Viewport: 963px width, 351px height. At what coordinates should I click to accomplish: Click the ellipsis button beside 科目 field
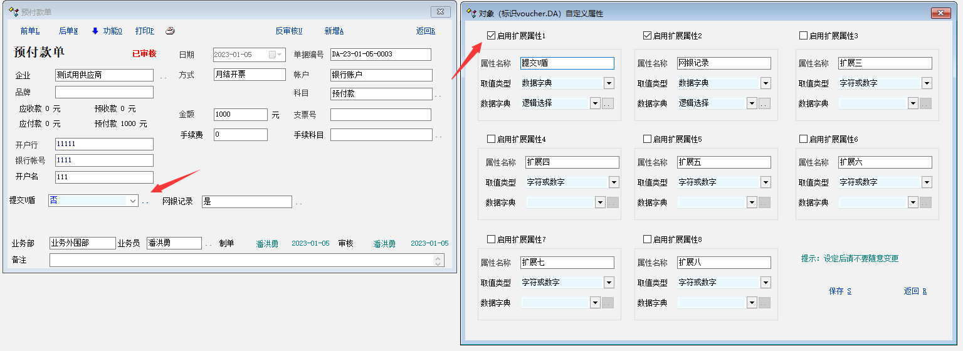coord(438,95)
